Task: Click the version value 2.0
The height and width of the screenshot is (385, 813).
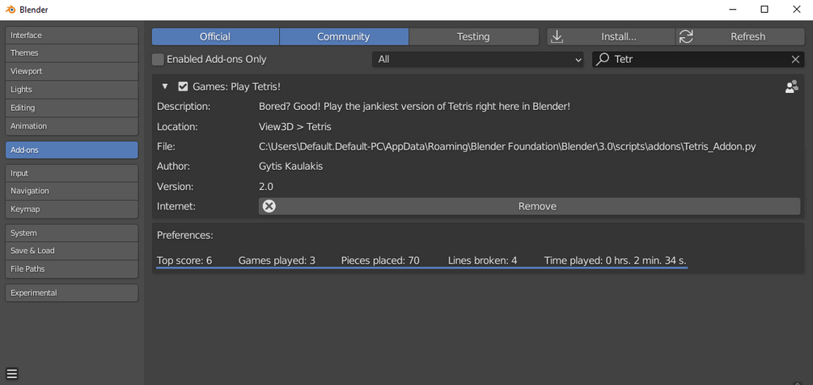Action: pos(266,187)
